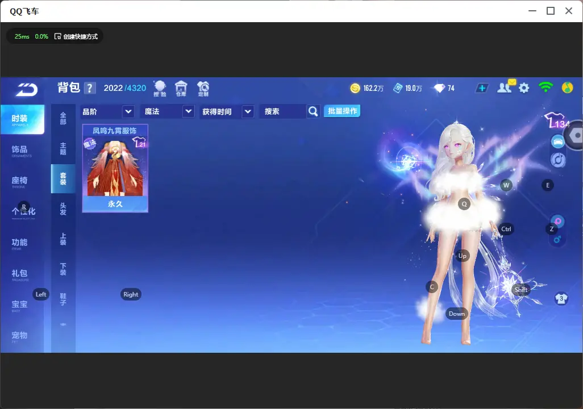Click the 创建快捷方式 create shortcut text
Screen dimensions: 583x409
(x=80, y=36)
